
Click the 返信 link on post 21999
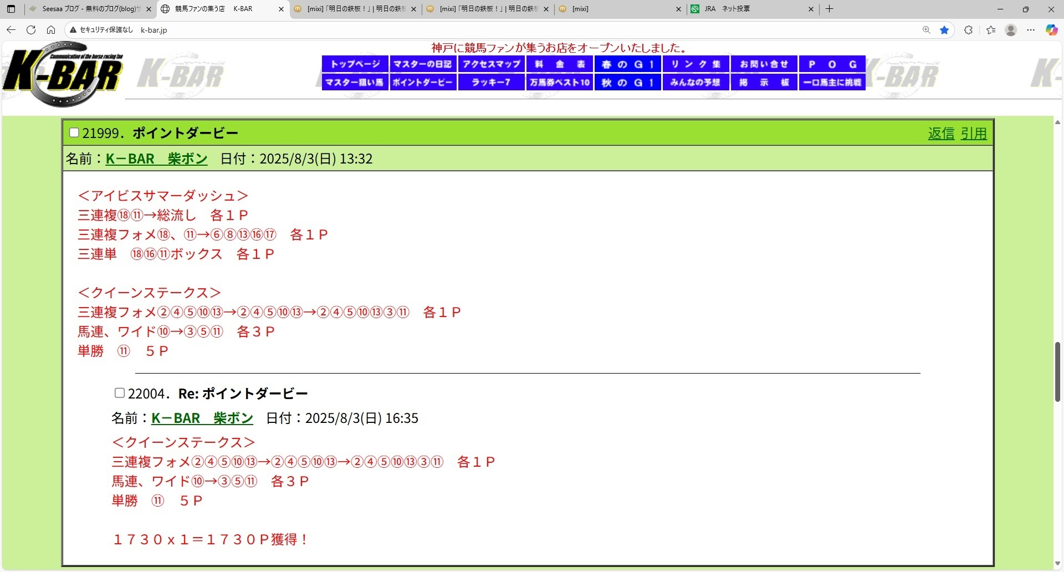coord(941,134)
